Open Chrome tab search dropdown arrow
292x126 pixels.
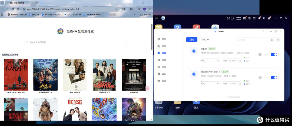tap(2, 3)
